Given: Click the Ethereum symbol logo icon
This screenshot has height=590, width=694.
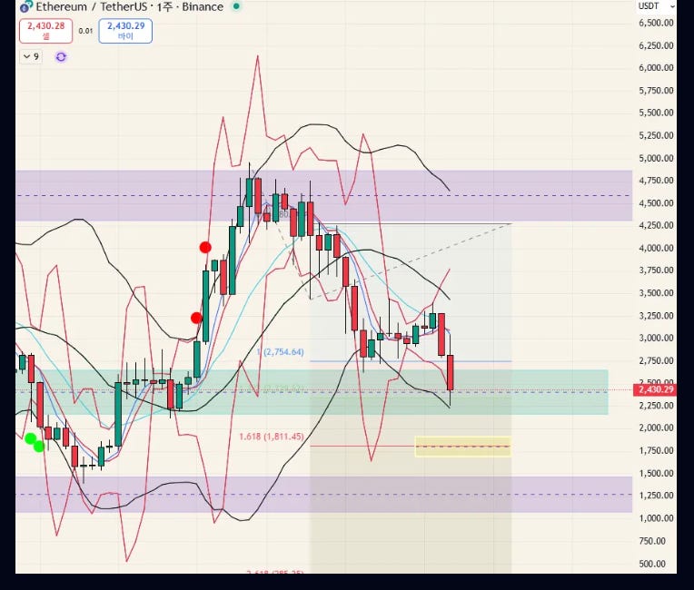Looking at the screenshot, I should click(x=26, y=6).
